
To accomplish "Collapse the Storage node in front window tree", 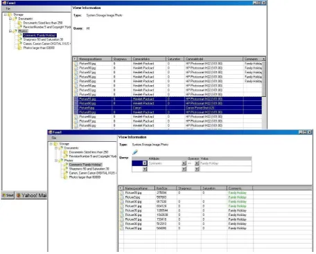I will [51, 144].
